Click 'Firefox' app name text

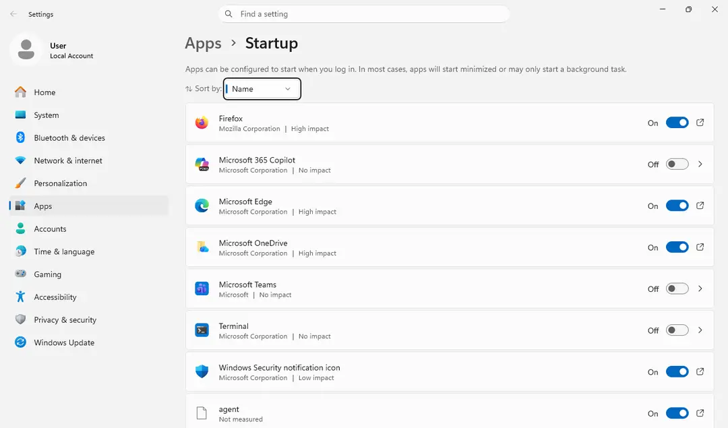click(231, 119)
